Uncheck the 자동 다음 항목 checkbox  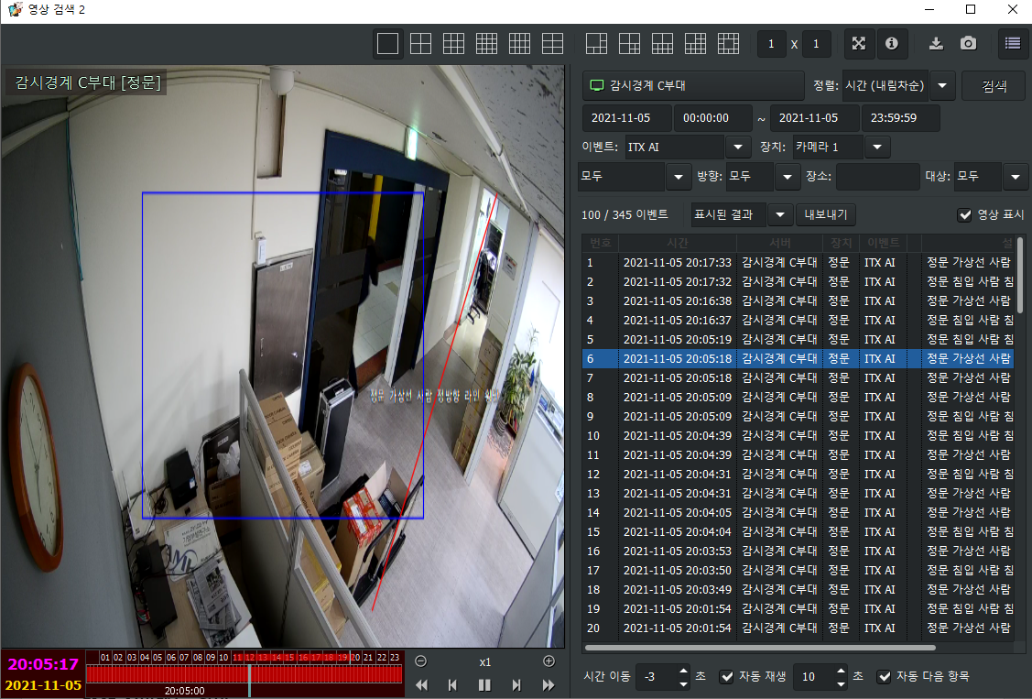[884, 677]
